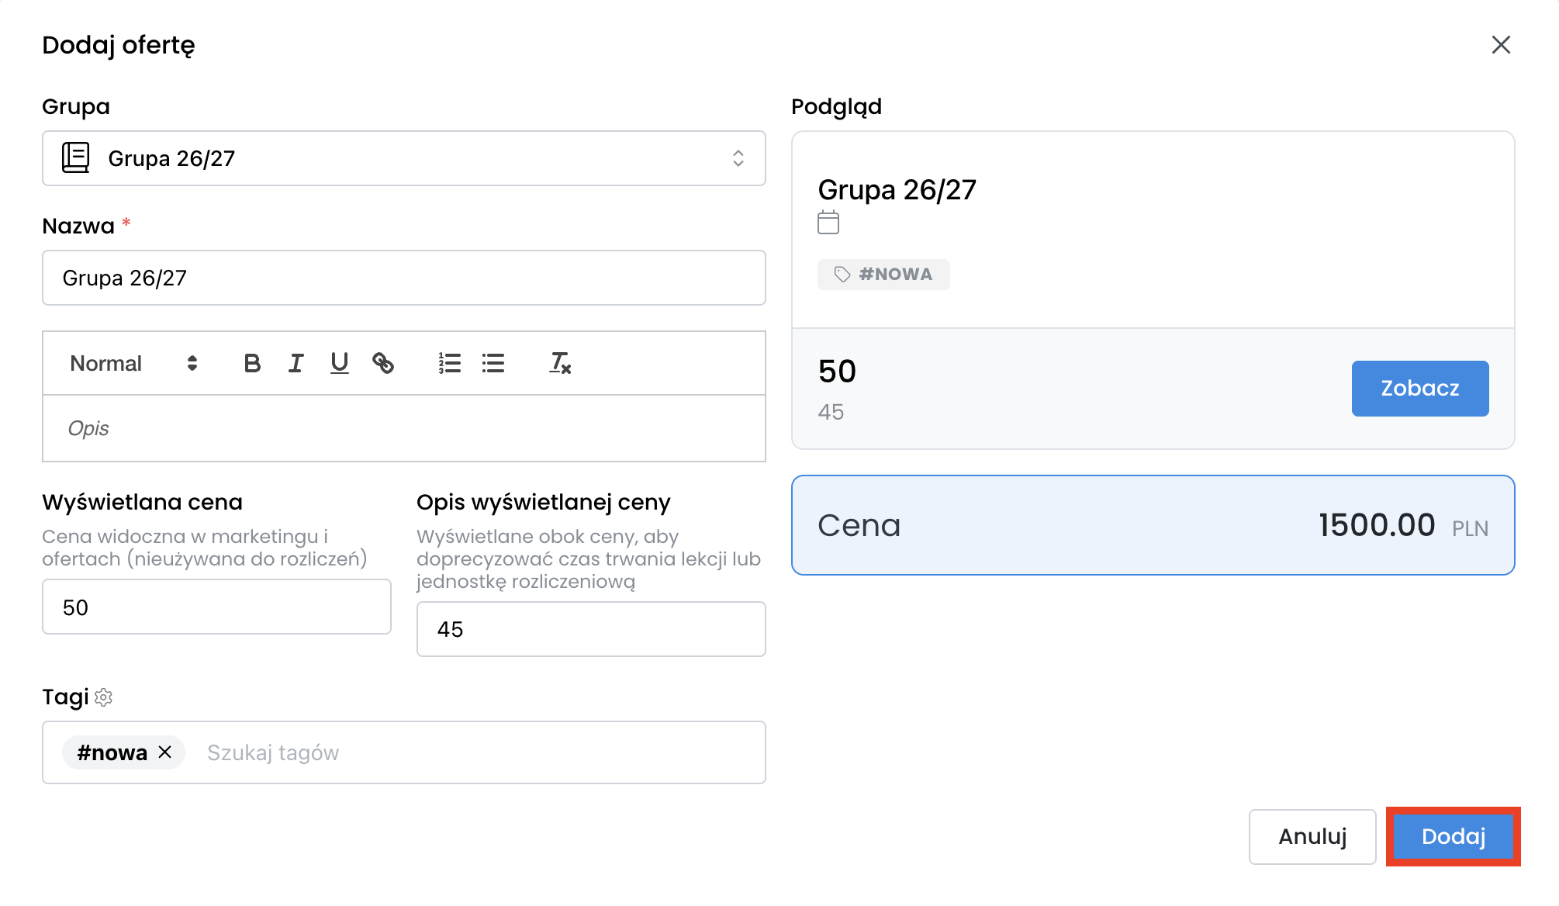Image resolution: width=1559 pixels, height=906 pixels.
Task: Insert a link using the link icon
Action: coord(383,363)
